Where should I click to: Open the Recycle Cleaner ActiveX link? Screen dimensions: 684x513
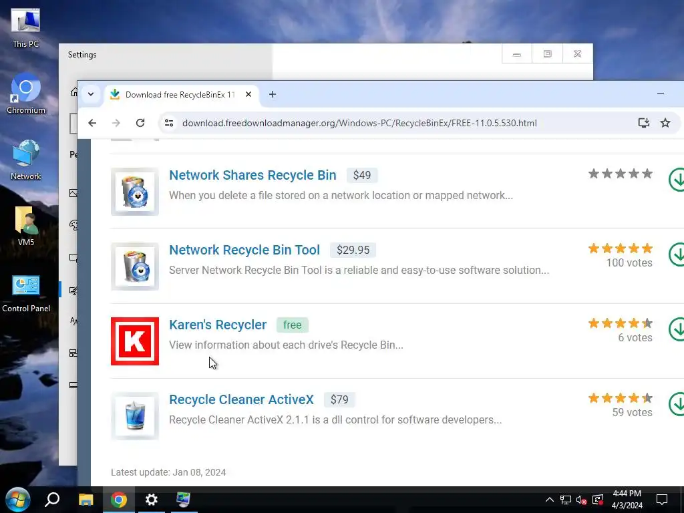(241, 399)
